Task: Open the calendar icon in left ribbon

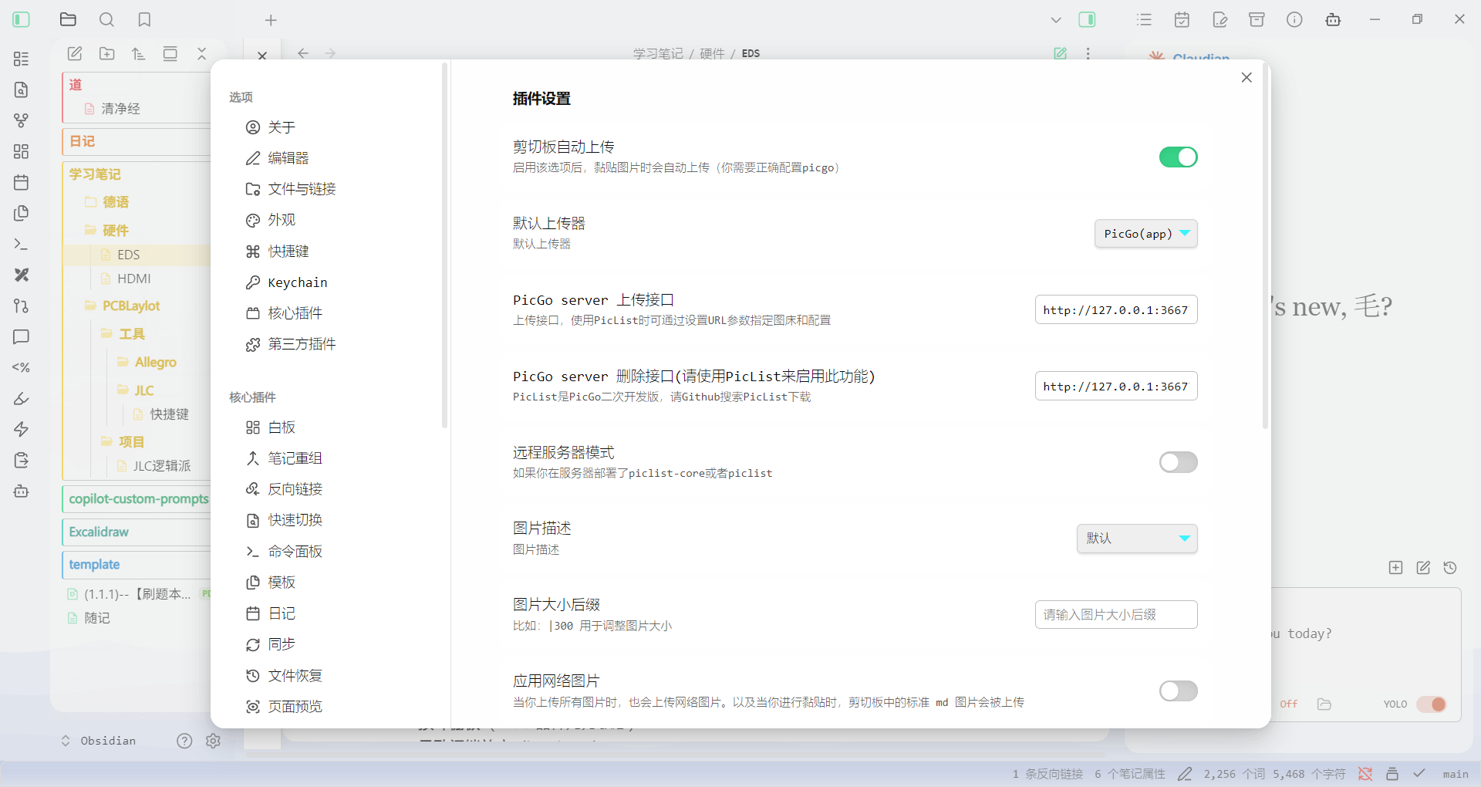Action: coord(22,182)
